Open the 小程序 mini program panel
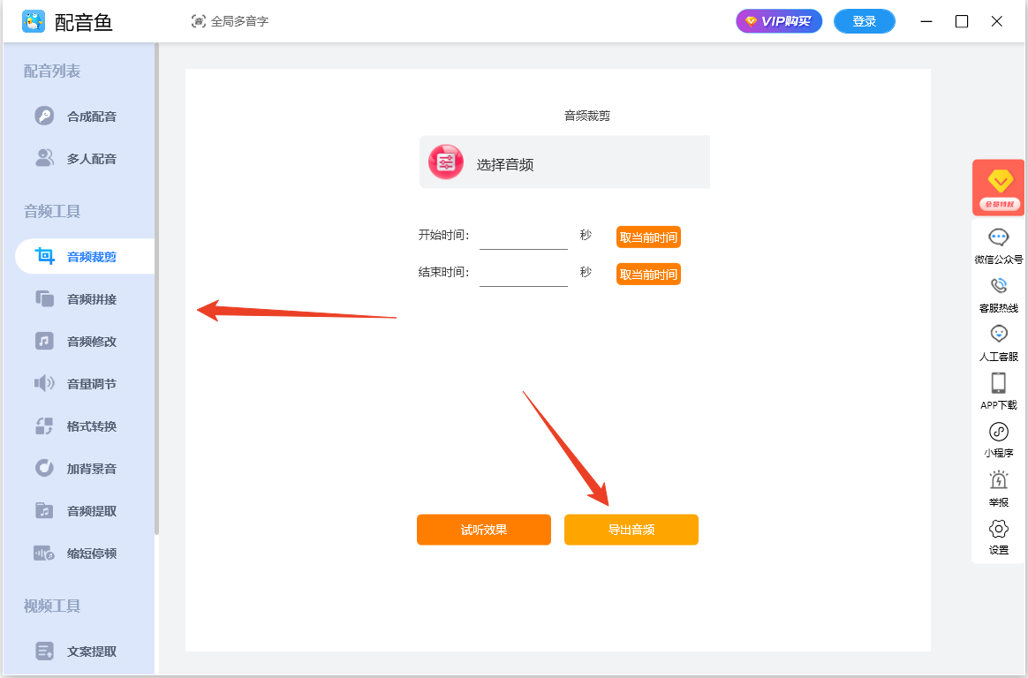Image resolution: width=1028 pixels, height=678 pixels. (999, 440)
